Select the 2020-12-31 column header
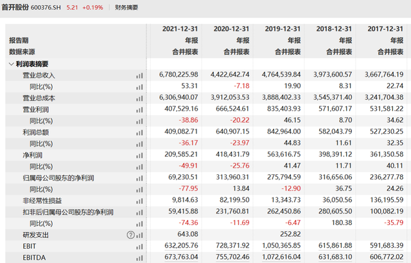The width and height of the screenshot is (411, 263). point(231,29)
